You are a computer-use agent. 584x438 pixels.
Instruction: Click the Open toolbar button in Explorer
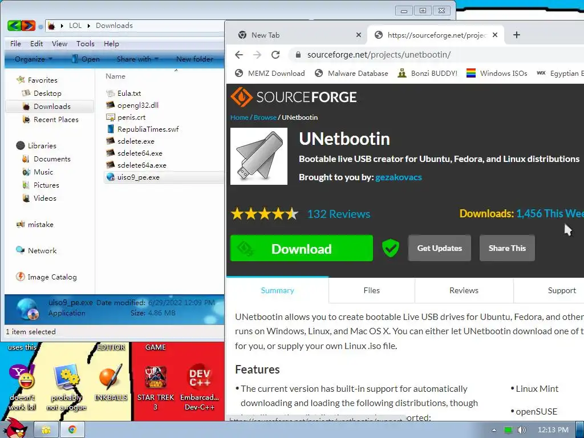[x=86, y=59]
